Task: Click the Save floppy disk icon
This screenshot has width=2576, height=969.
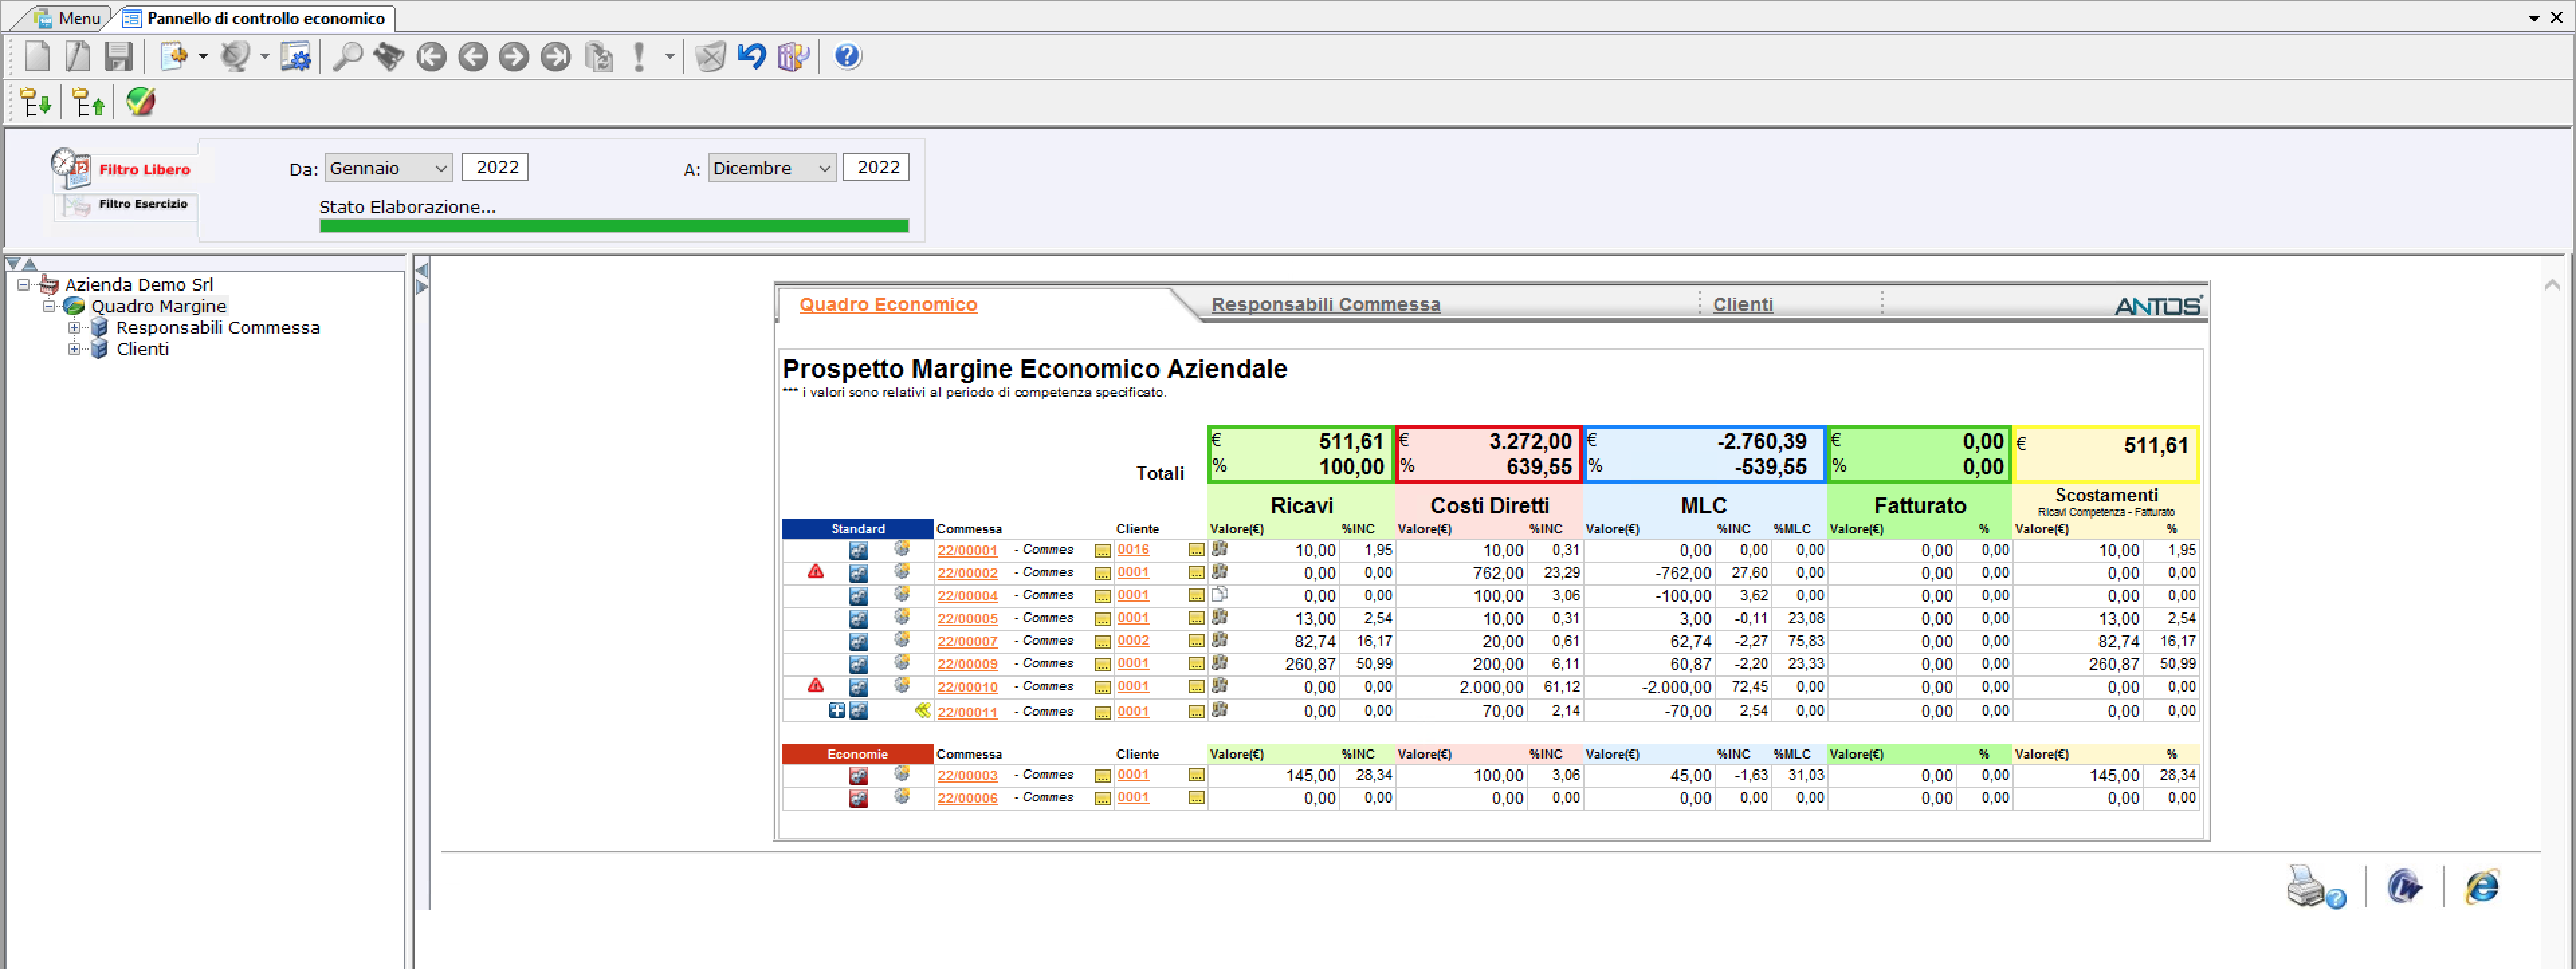Action: coord(119,56)
